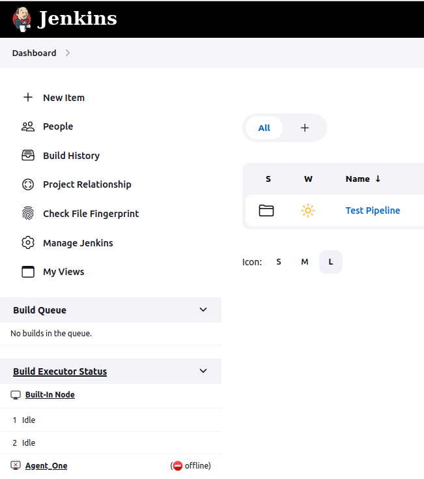Open My Views
Viewport: 424px width, 479px height.
pos(63,272)
